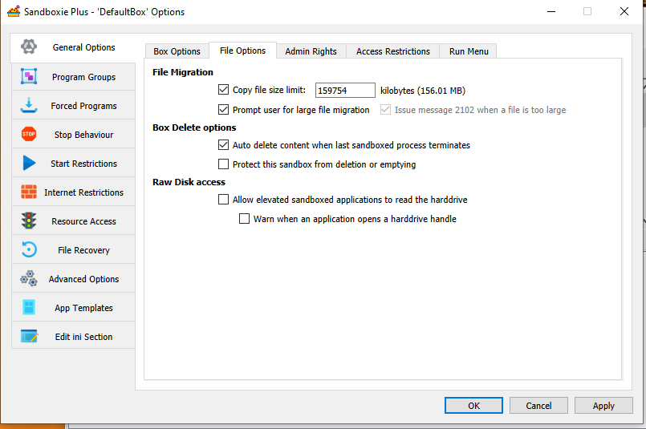Go to the Access Restrictions tab

point(393,51)
